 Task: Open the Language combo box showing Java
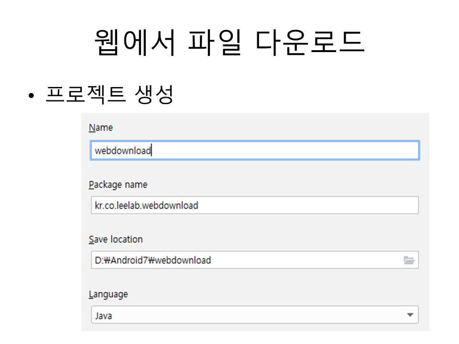point(254,315)
